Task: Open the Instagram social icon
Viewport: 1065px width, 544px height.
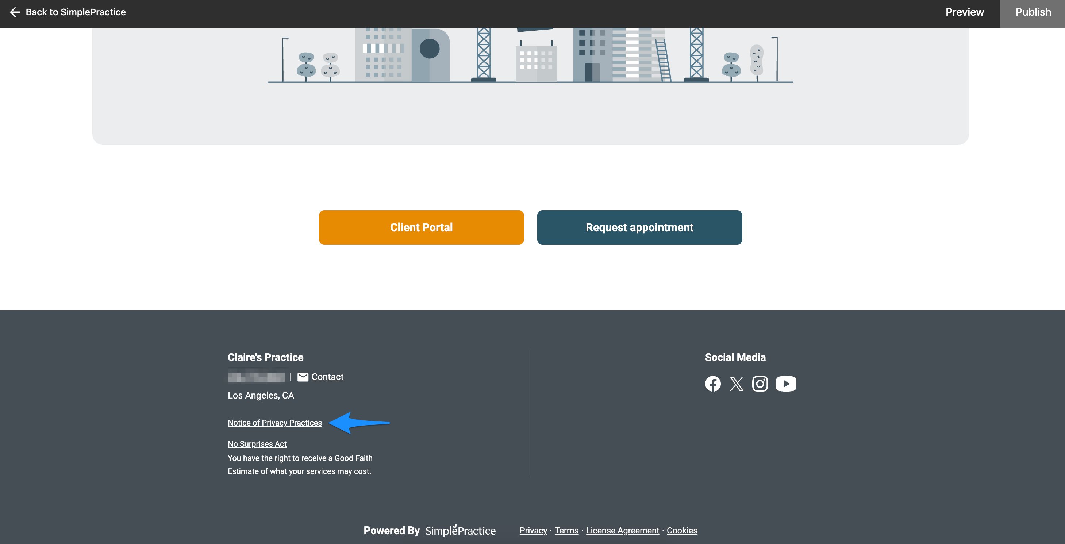Action: [x=760, y=384]
